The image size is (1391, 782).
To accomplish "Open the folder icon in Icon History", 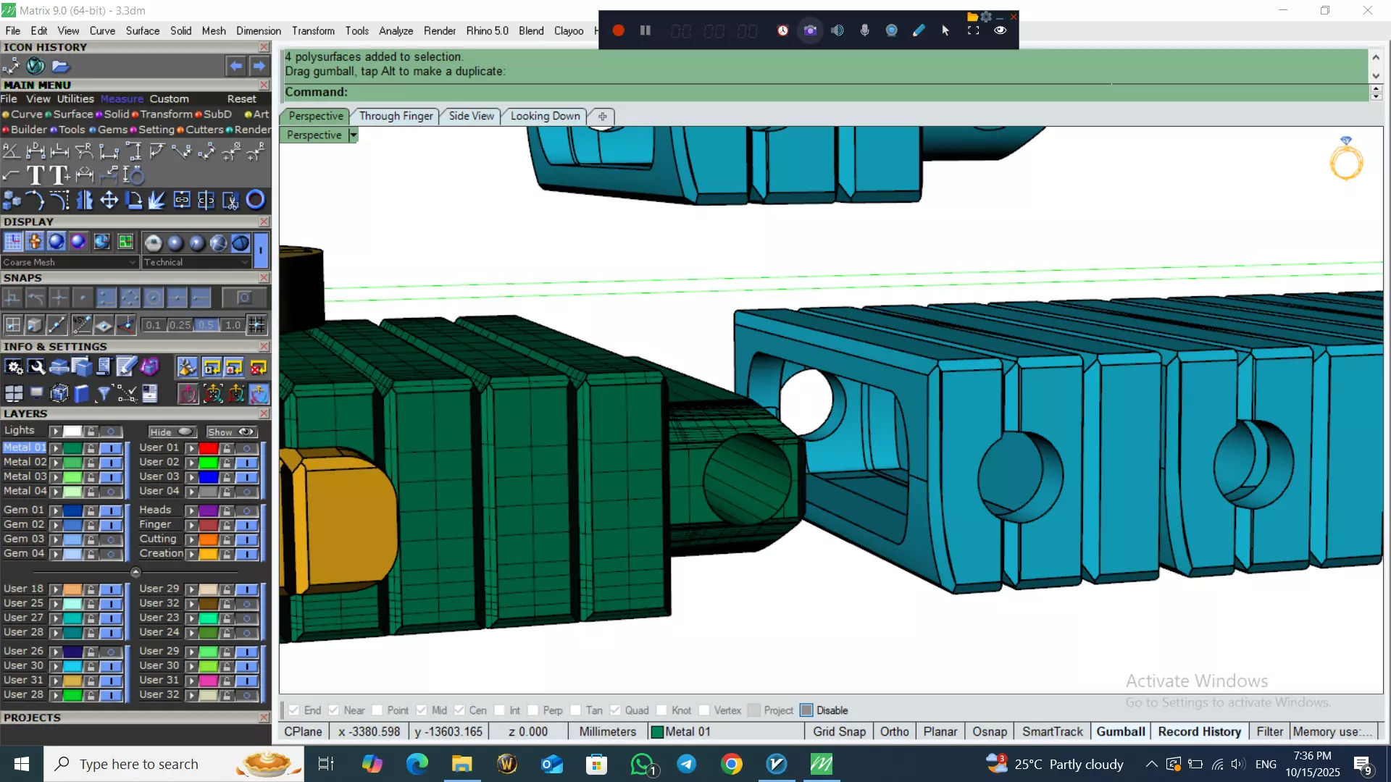I will pyautogui.click(x=60, y=66).
